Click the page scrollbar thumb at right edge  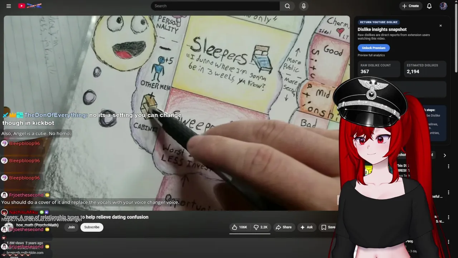pos(456,38)
